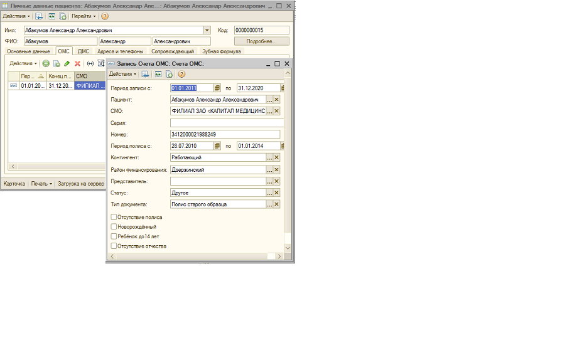This screenshot has height=348, width=577.
Task: Open the Перейти dropdown menu
Action: pyautogui.click(x=84, y=16)
